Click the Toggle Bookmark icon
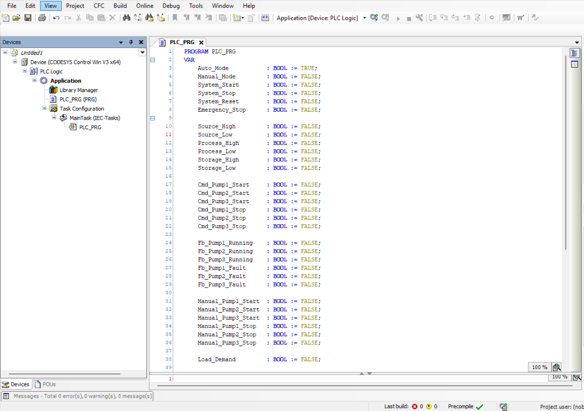584x411 pixels. (x=175, y=18)
